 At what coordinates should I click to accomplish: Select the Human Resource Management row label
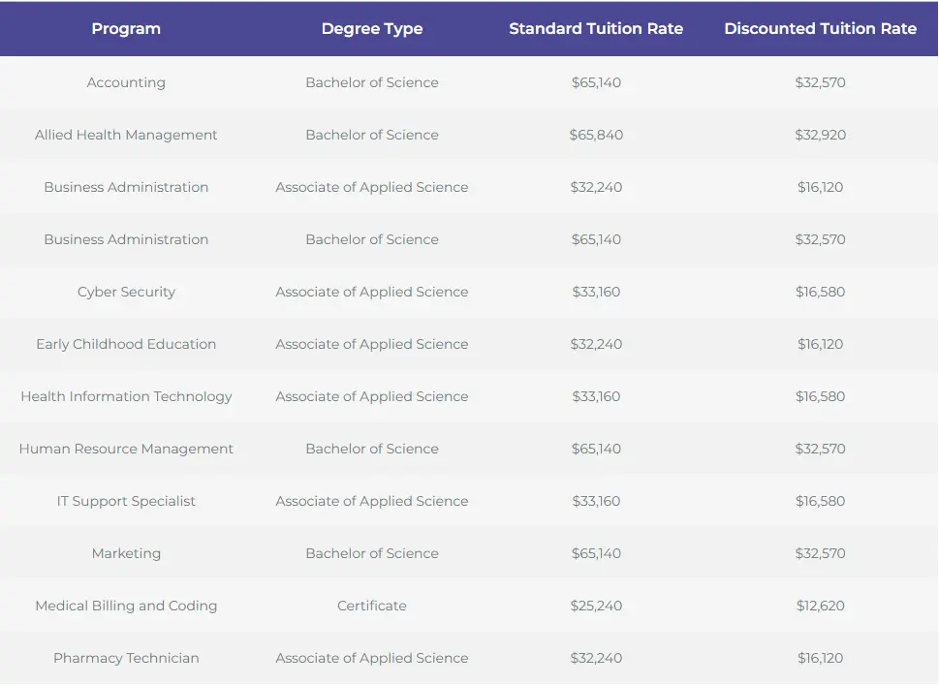pos(126,449)
